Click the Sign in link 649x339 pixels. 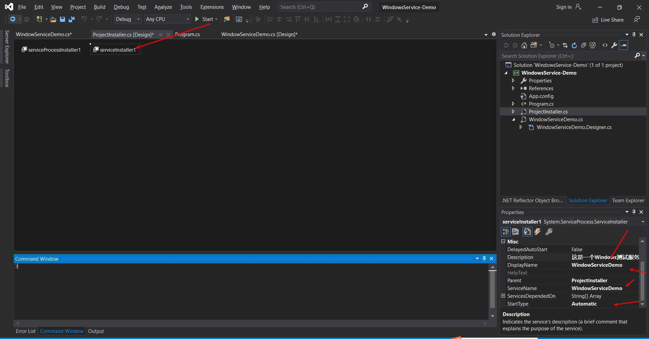(564, 7)
